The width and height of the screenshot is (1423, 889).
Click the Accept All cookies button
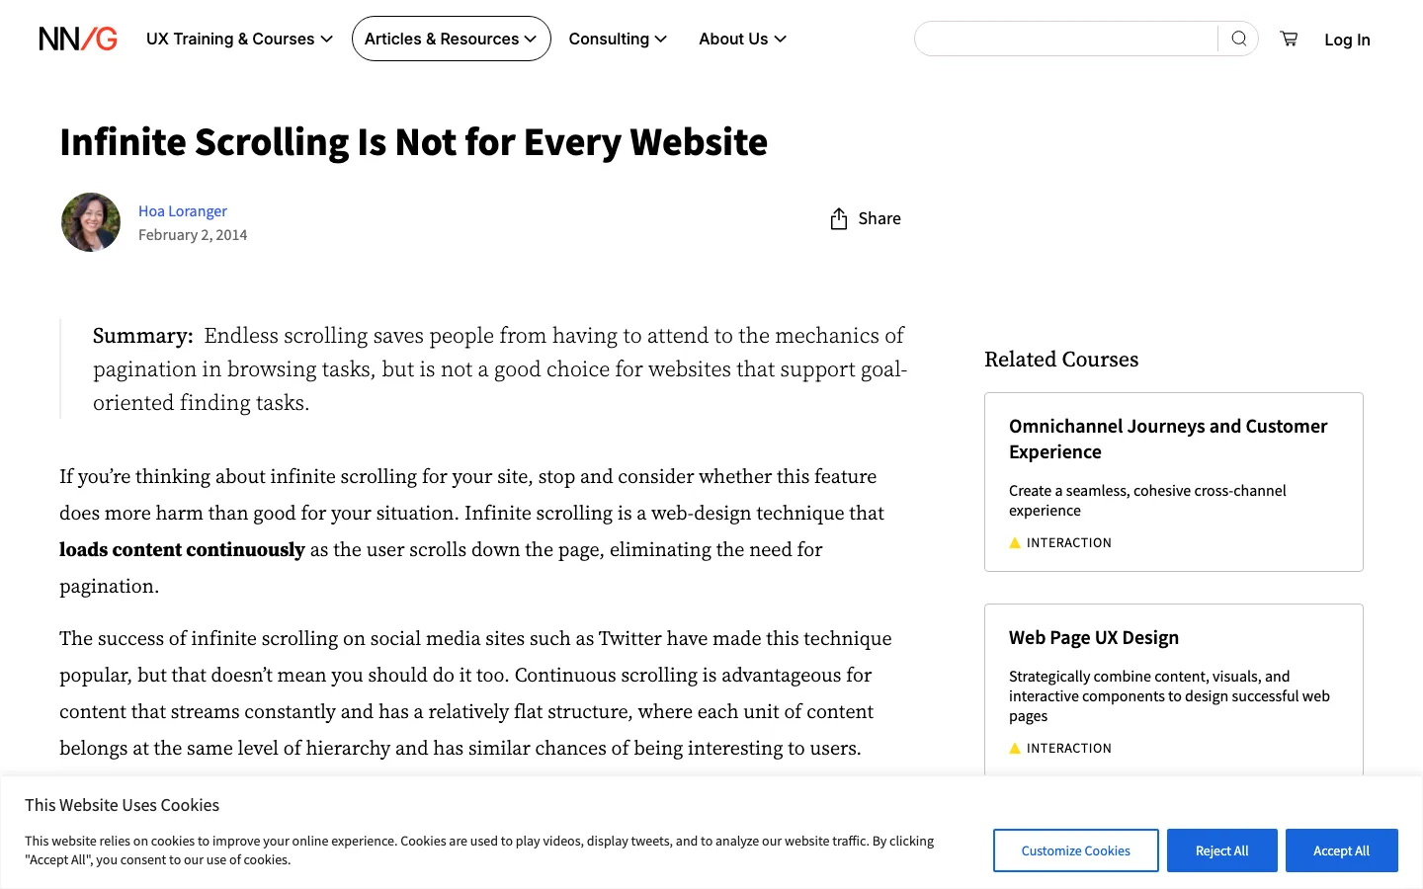[1341, 850]
